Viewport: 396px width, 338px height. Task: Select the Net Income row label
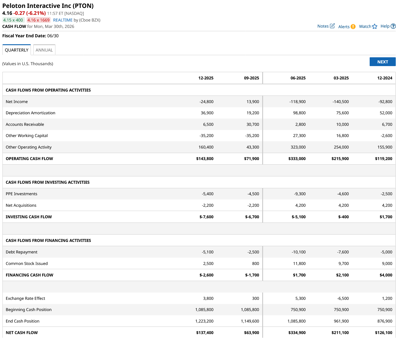tap(17, 102)
